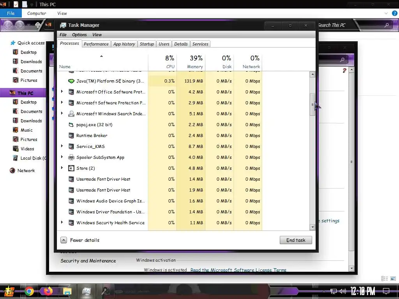This screenshot has width=399, height=299.
Task: Click the Task Manager taskbar icon
Action: pos(86,291)
